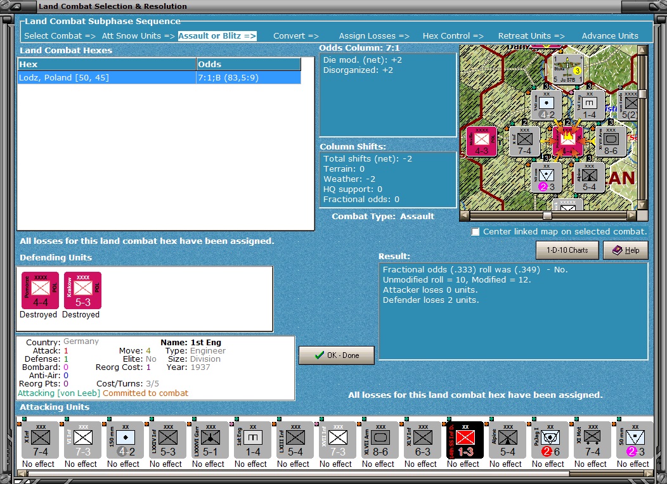Click the Ju 87B Stuka aircraft on map
The image size is (667, 484).
[568, 68]
